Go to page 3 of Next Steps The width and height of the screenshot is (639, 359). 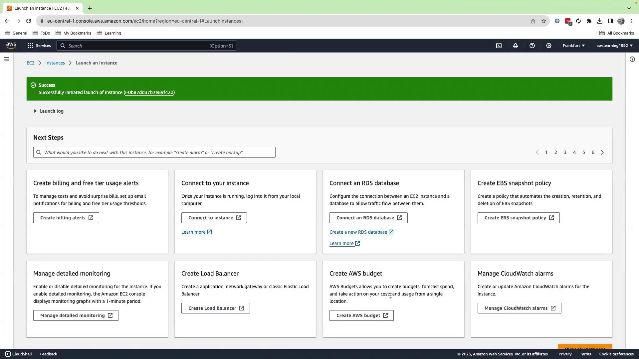point(565,152)
